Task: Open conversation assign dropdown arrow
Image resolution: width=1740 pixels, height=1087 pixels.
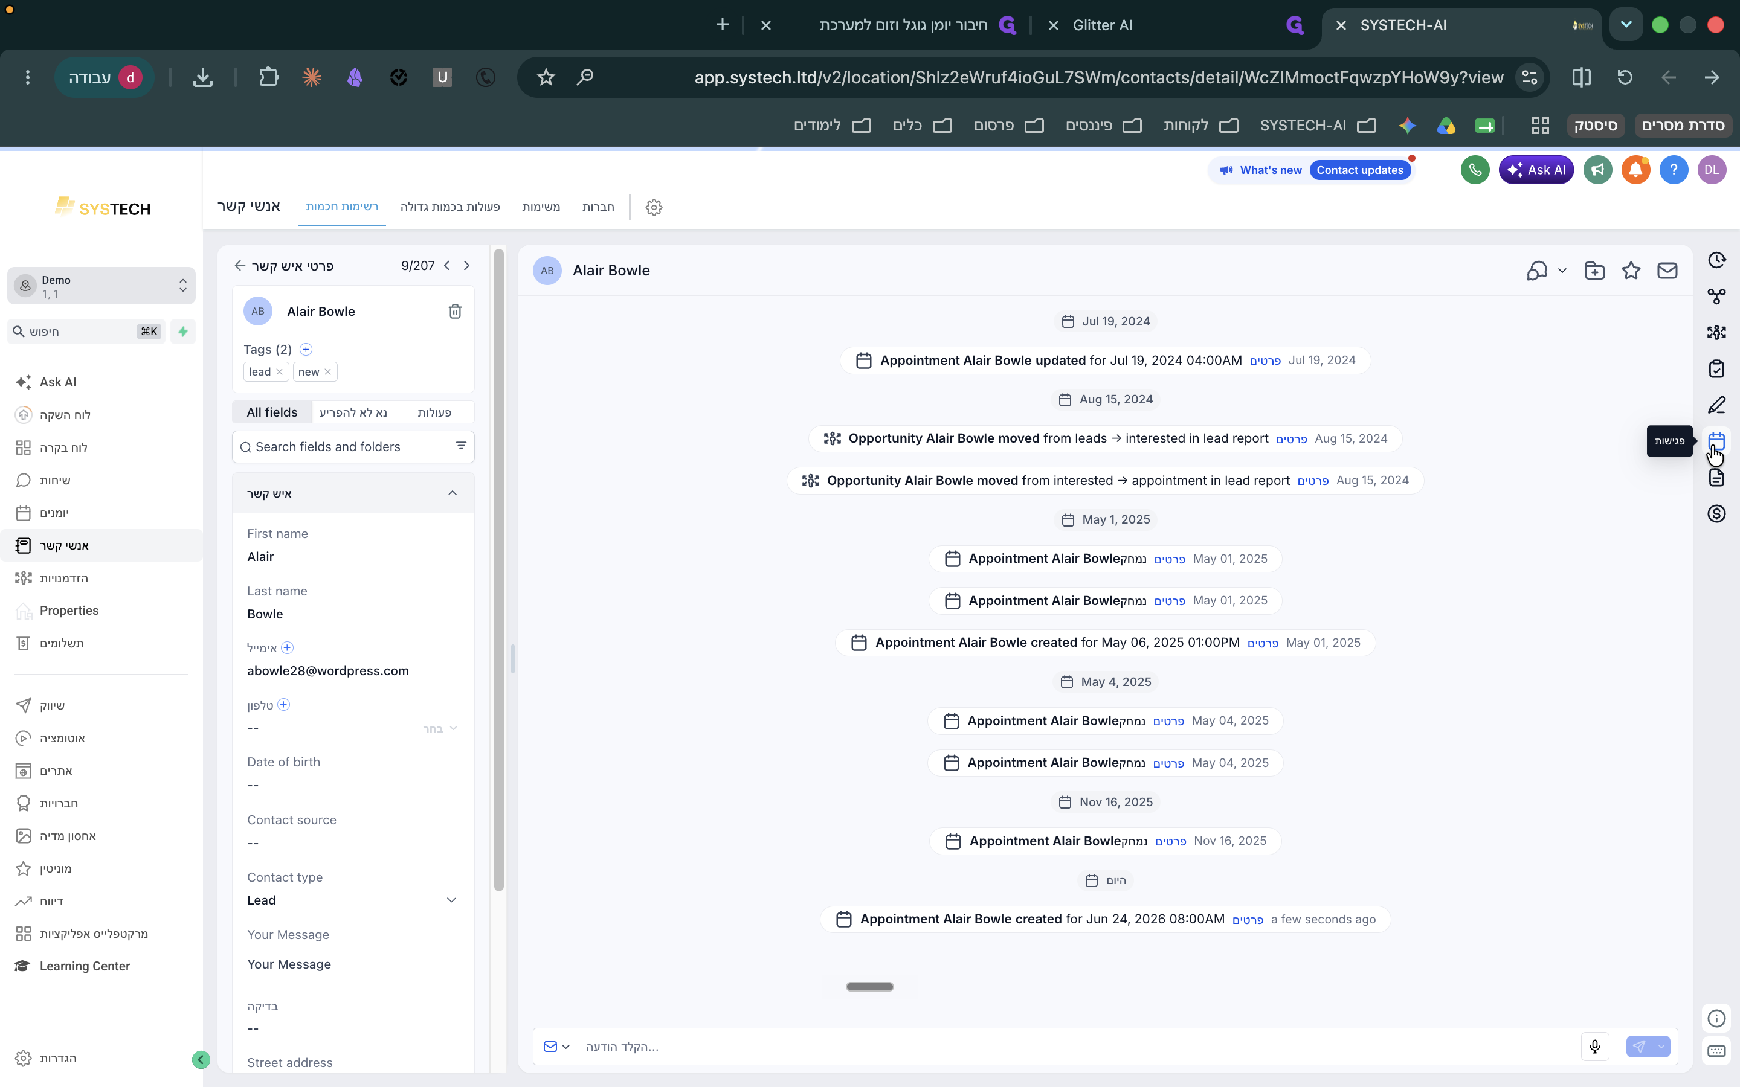Action: pos(1562,271)
